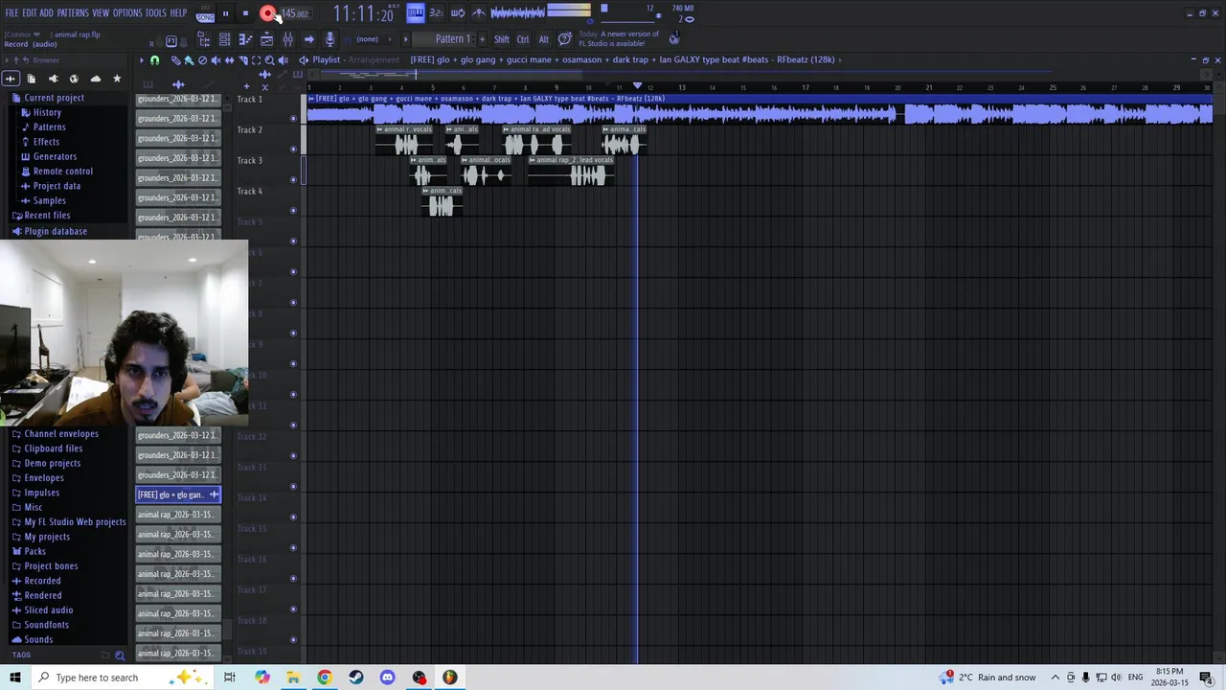This screenshot has height=690, width=1226.
Task: Mute Track 4 with its green dot
Action: click(293, 211)
